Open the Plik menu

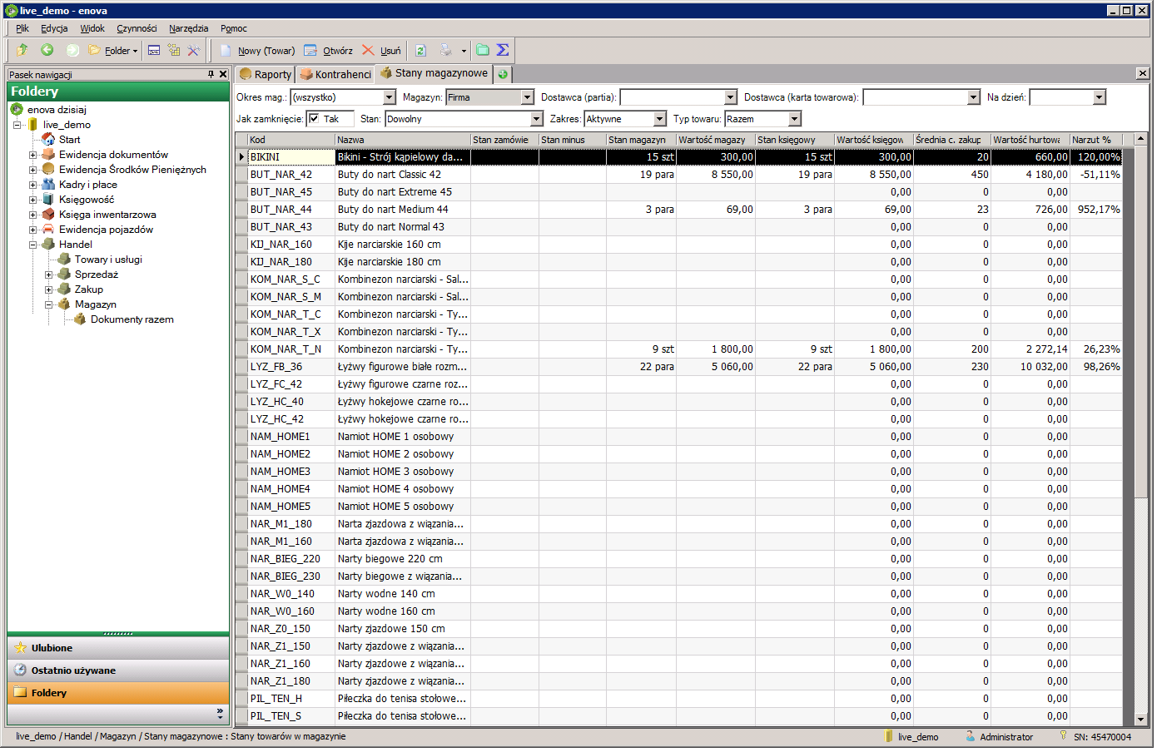click(x=22, y=28)
